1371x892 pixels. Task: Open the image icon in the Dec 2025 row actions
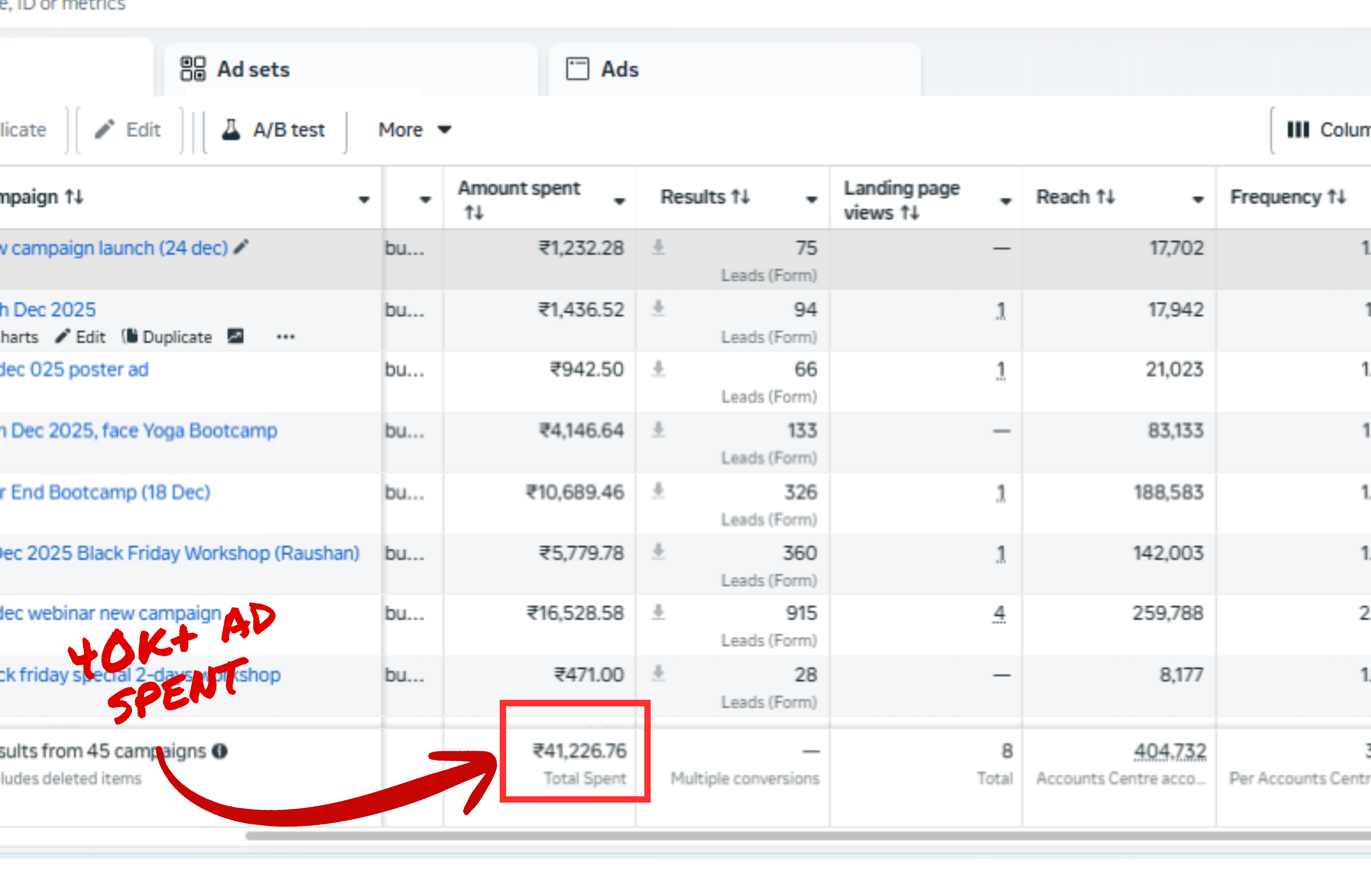235,336
